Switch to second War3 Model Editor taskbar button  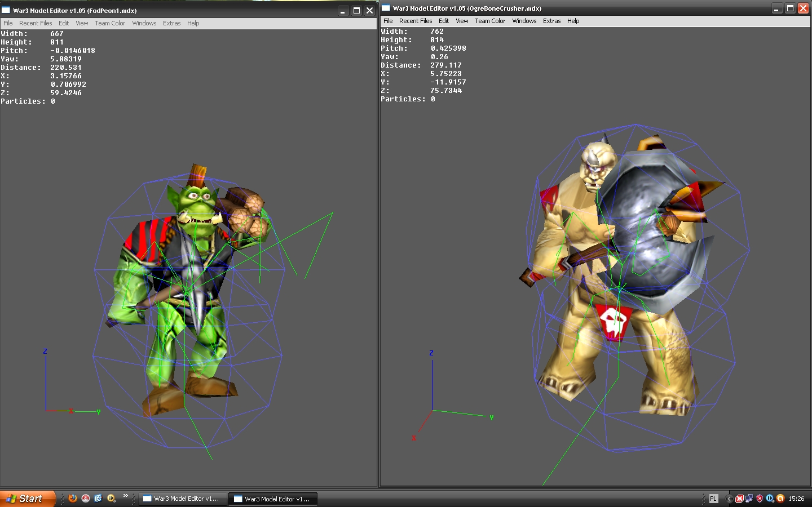[x=273, y=499]
